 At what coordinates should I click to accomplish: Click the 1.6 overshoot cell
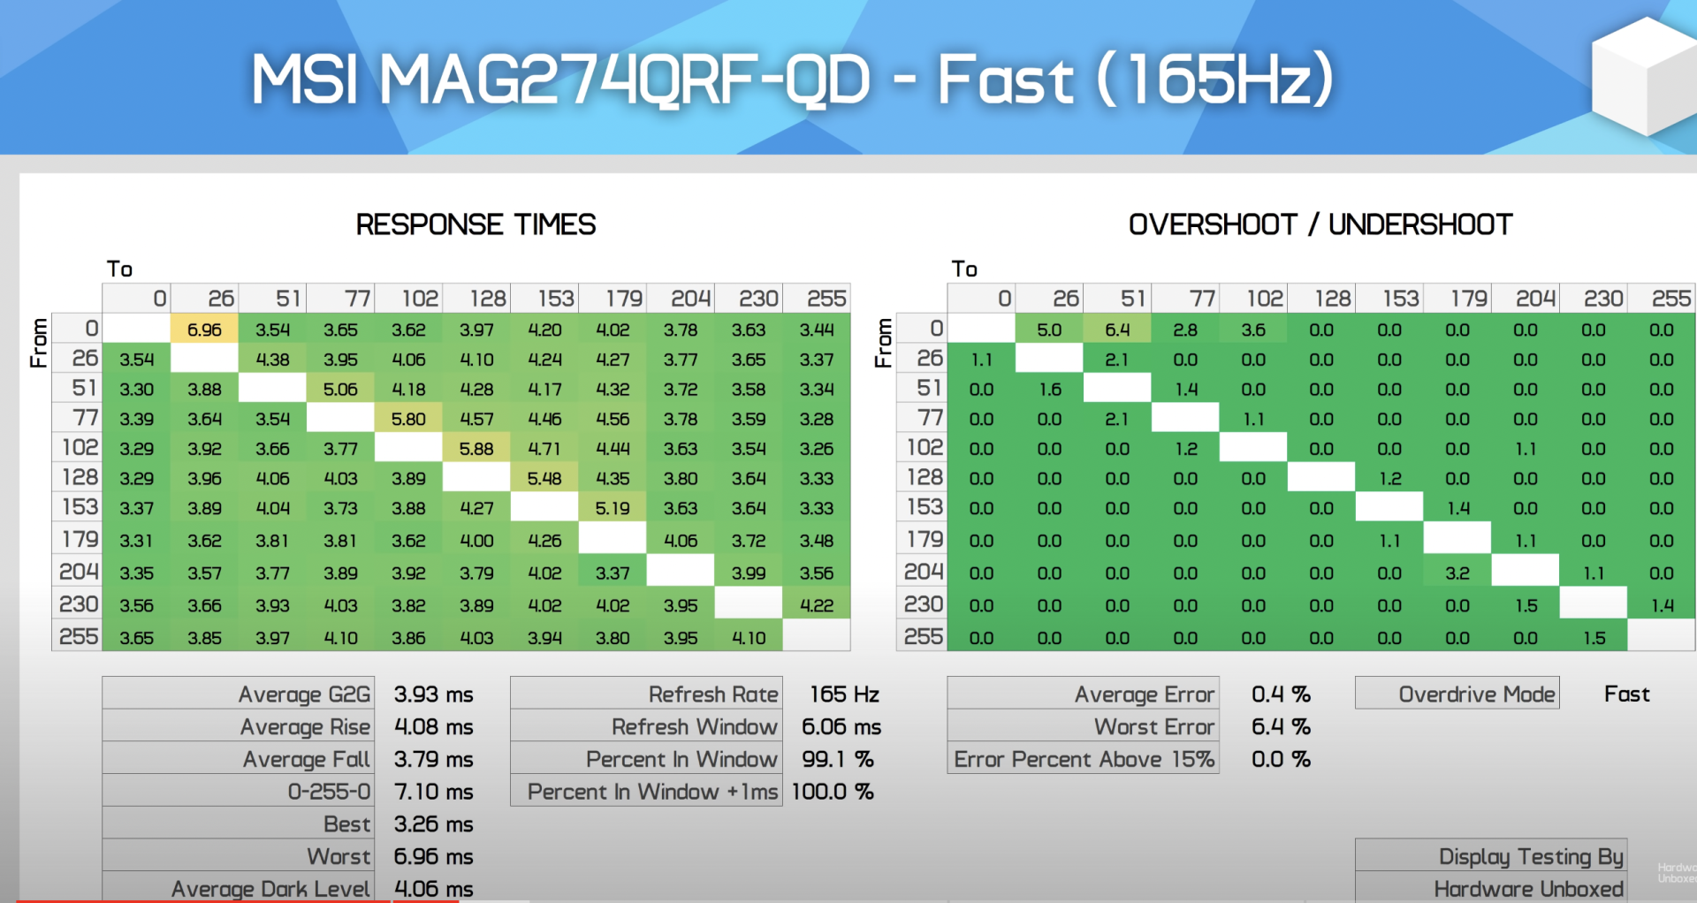tap(1049, 389)
